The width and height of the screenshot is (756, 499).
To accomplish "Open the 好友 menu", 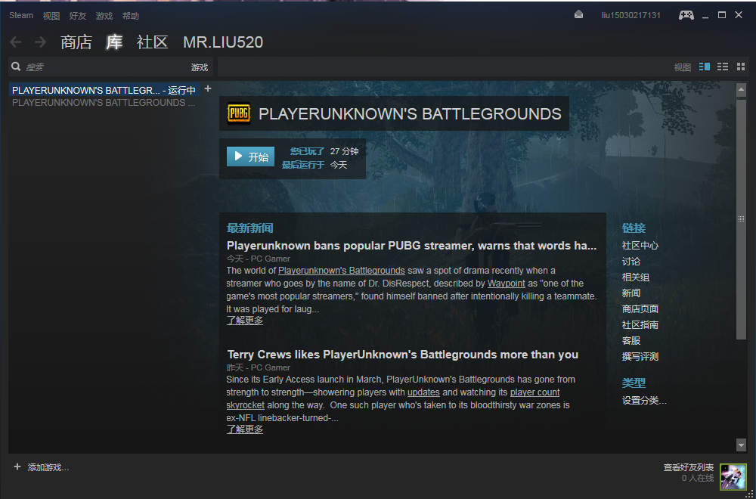I will [x=78, y=16].
